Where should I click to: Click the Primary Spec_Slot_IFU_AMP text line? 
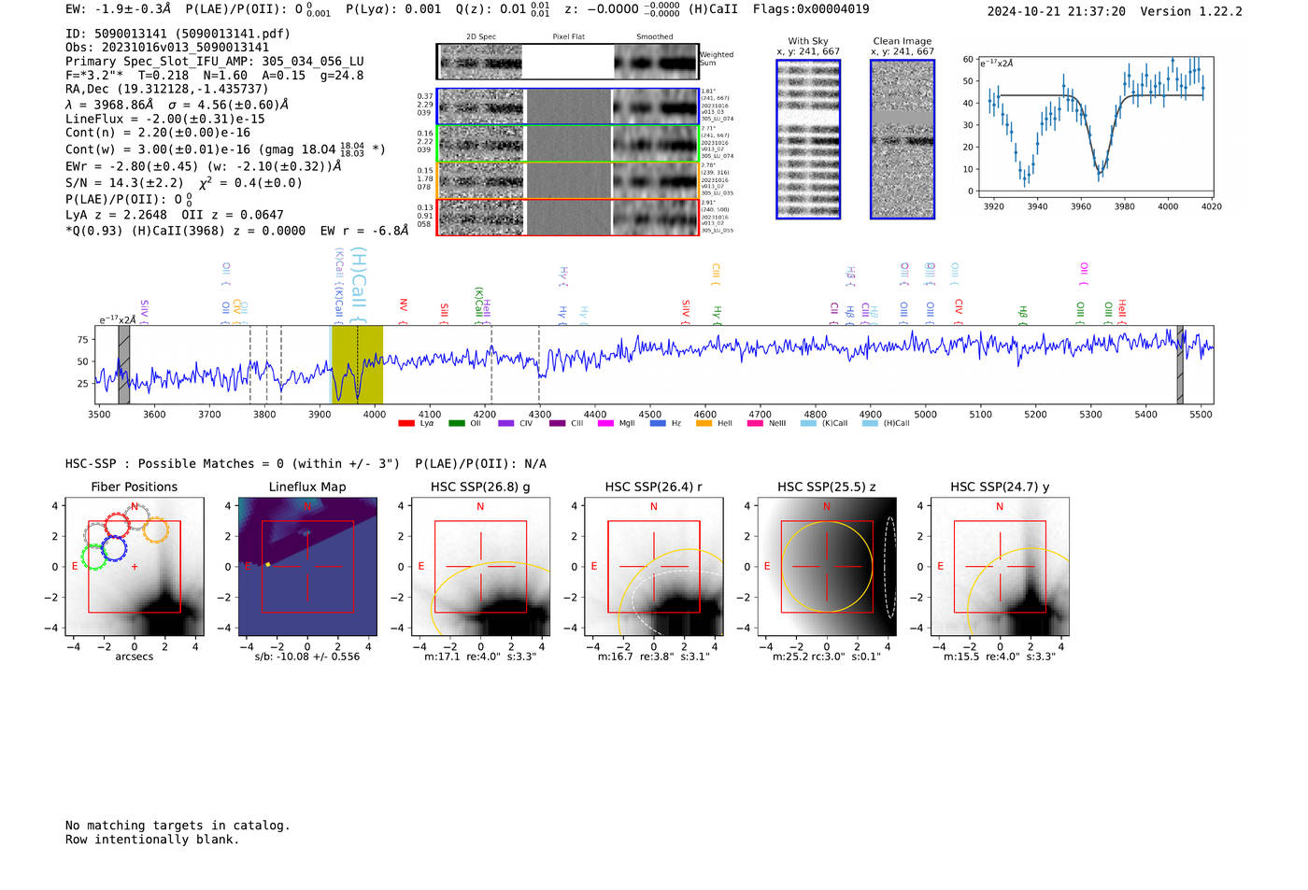215,62
